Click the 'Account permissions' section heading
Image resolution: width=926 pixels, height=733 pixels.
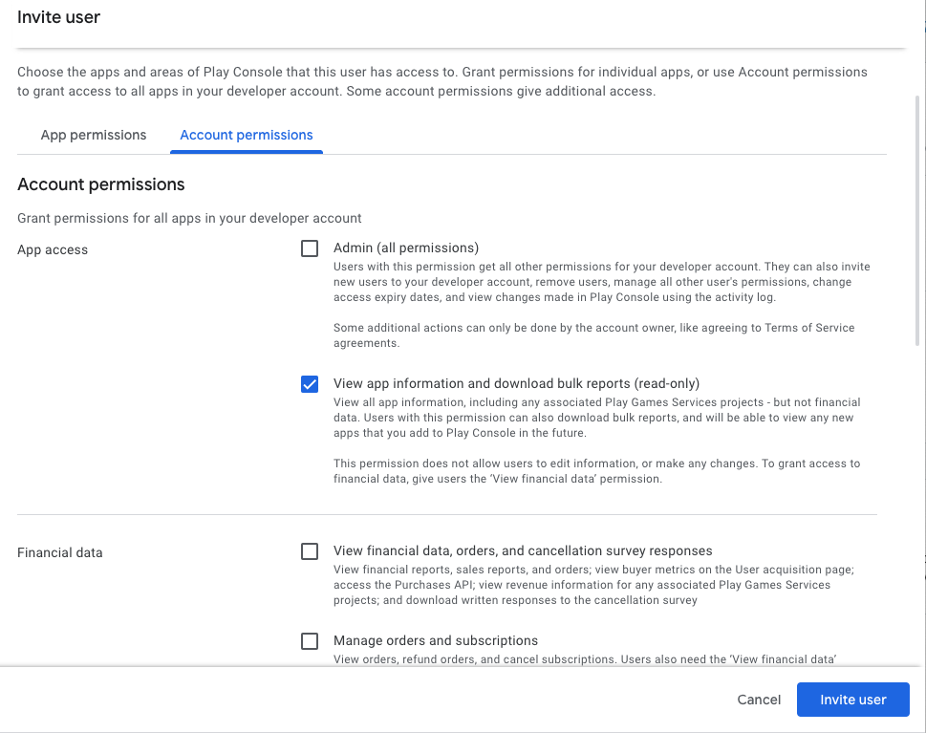(101, 184)
